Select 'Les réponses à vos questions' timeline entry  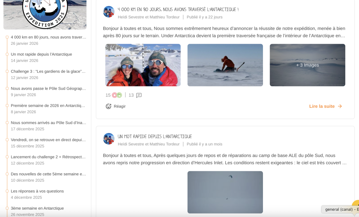(37, 191)
